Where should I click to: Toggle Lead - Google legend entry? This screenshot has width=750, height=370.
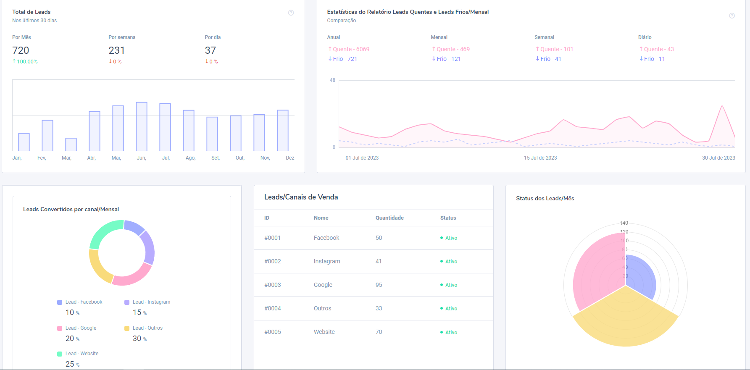(x=81, y=328)
